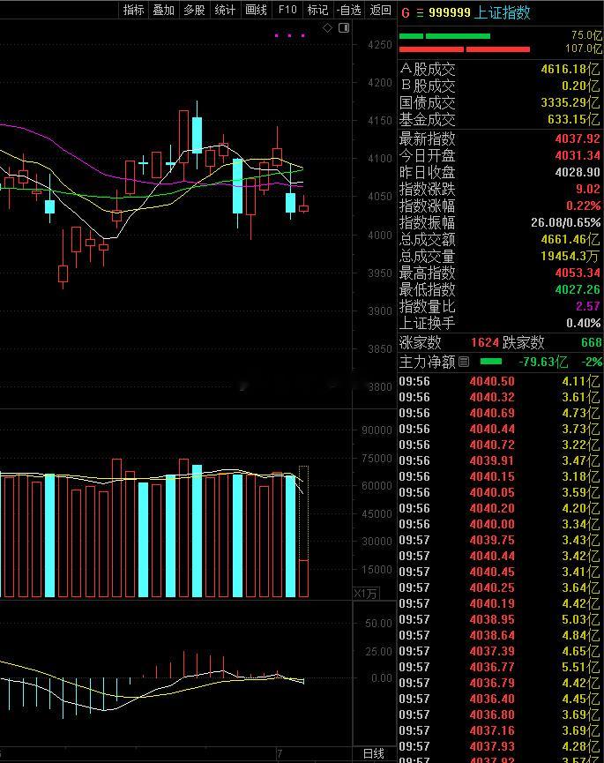Viewport: 604px width, 763px height.
Task: Click the 75.0亿 buy amount
Action: [586, 35]
